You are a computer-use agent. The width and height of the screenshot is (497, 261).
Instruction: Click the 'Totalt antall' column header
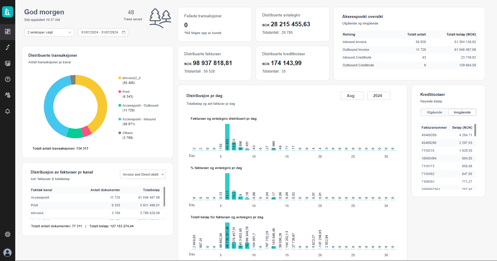pyautogui.click(x=416, y=34)
